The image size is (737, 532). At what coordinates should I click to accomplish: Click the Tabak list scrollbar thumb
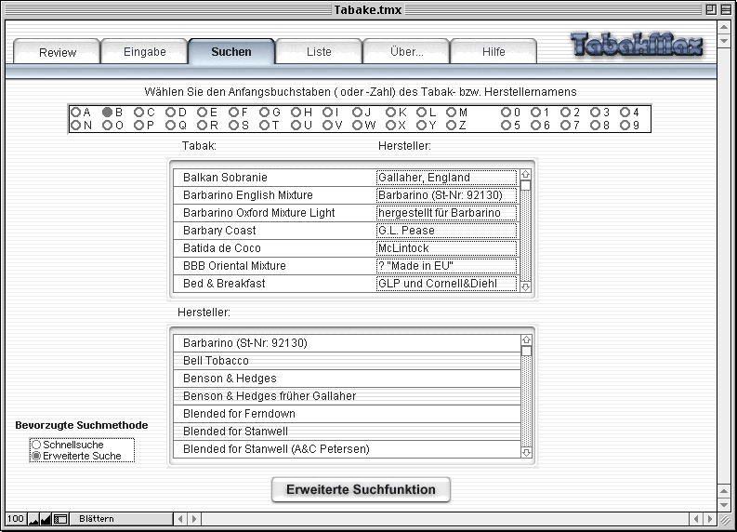pyautogui.click(x=525, y=185)
